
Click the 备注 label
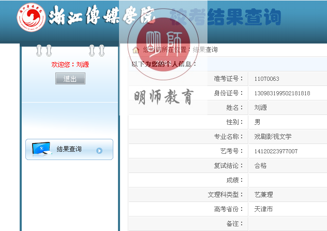(235, 223)
